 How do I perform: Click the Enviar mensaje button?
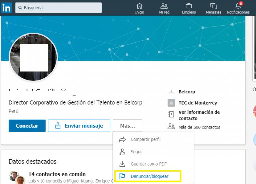tap(79, 126)
